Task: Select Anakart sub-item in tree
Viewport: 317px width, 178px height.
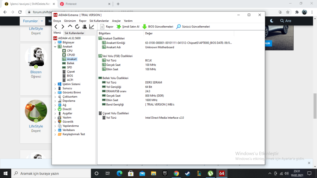Action: pos(72,59)
